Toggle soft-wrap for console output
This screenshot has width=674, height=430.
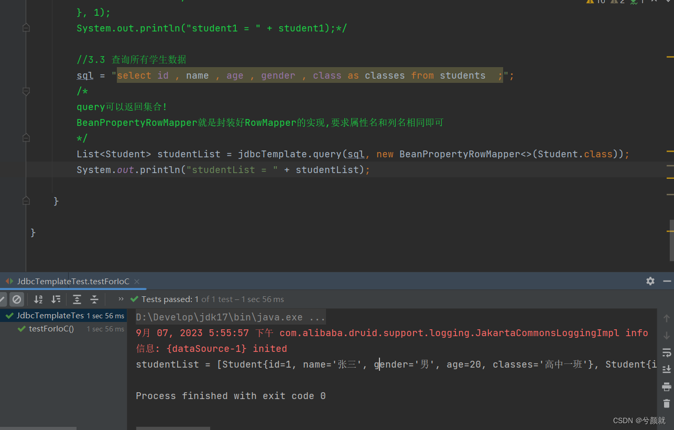click(667, 352)
